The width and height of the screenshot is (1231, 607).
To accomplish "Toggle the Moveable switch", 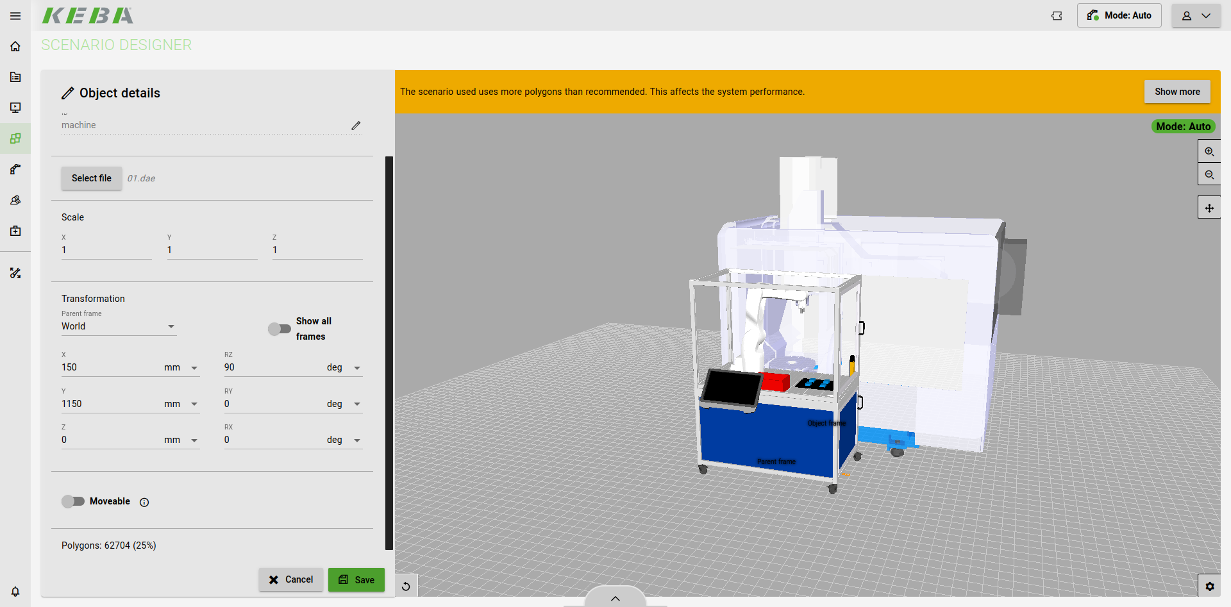I will click(73, 501).
